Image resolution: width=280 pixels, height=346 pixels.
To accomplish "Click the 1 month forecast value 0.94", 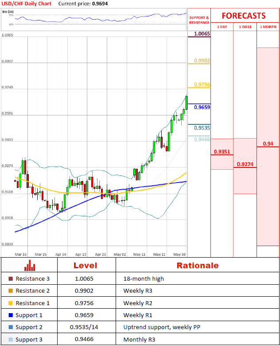I will [268, 143].
